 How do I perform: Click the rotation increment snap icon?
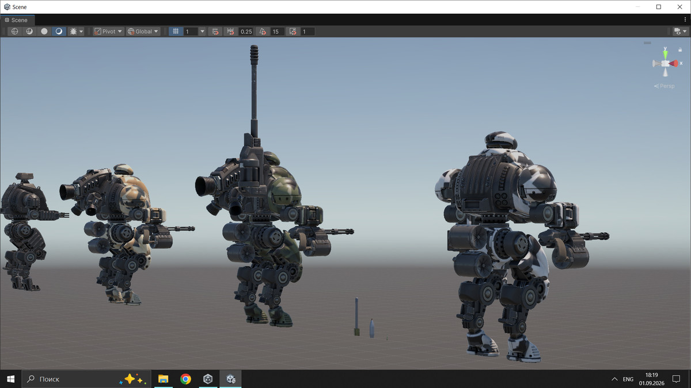(263, 32)
